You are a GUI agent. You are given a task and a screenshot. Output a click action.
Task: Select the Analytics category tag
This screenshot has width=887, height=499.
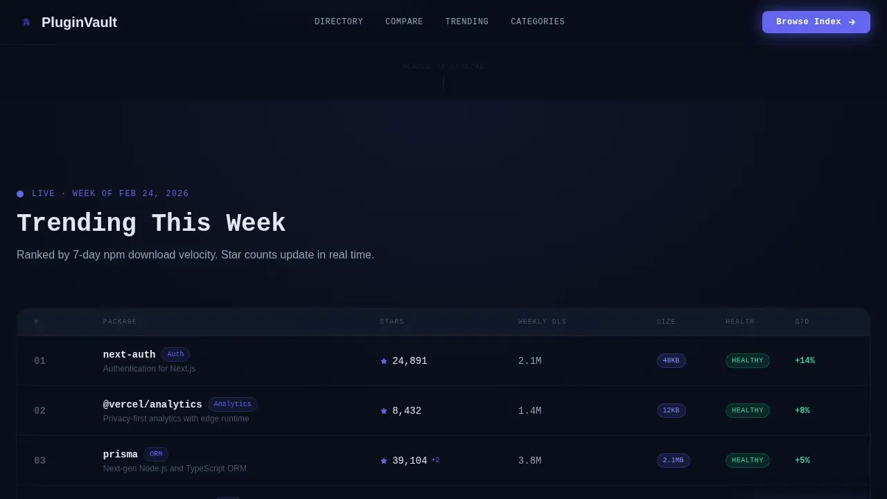point(233,404)
